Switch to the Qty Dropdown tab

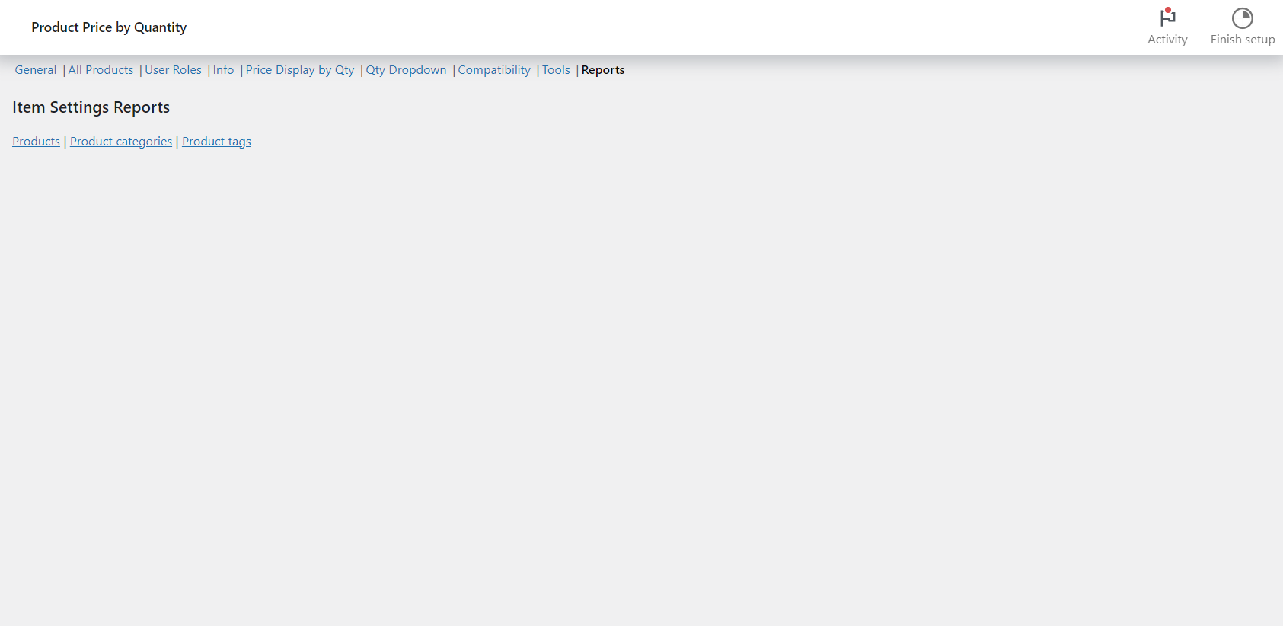click(x=406, y=70)
